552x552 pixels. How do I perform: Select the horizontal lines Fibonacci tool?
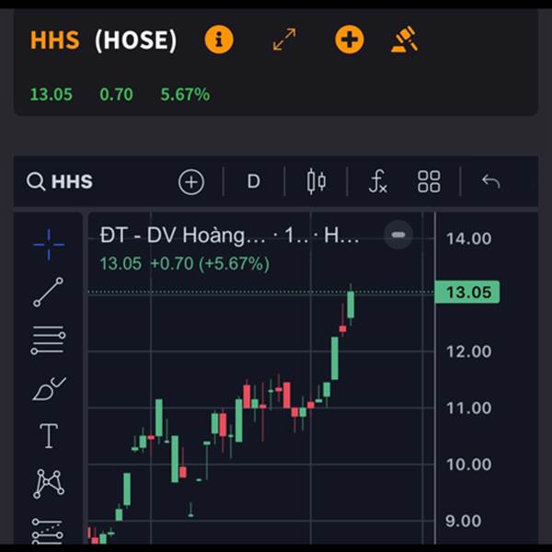tap(48, 340)
